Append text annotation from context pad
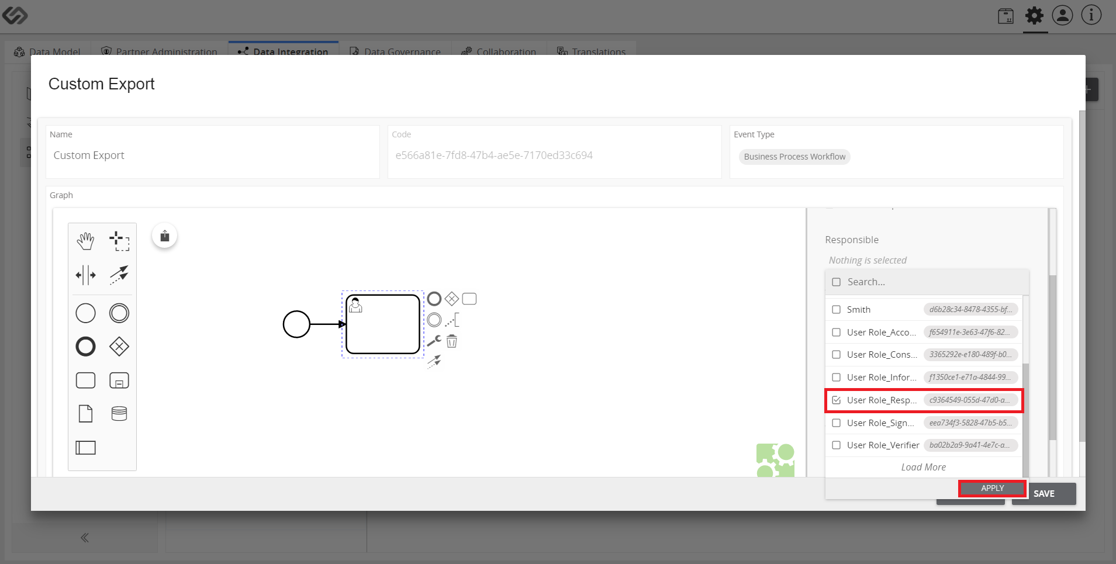This screenshot has width=1116, height=564. [x=452, y=320]
